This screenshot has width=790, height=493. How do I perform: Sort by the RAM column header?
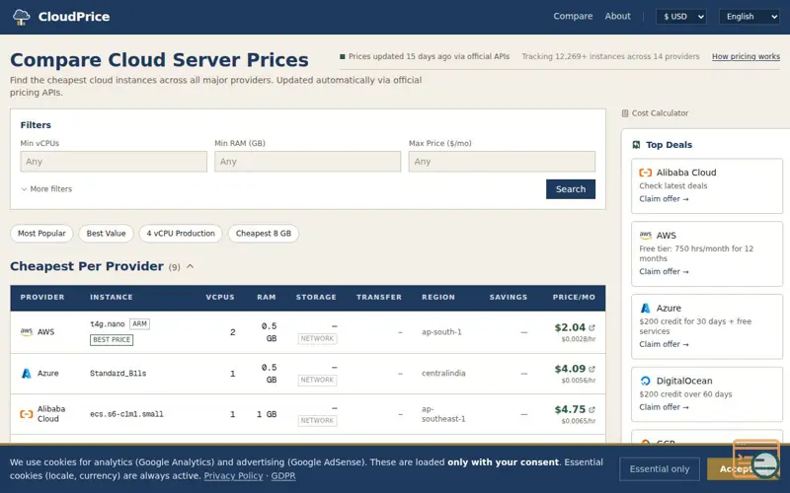point(267,298)
